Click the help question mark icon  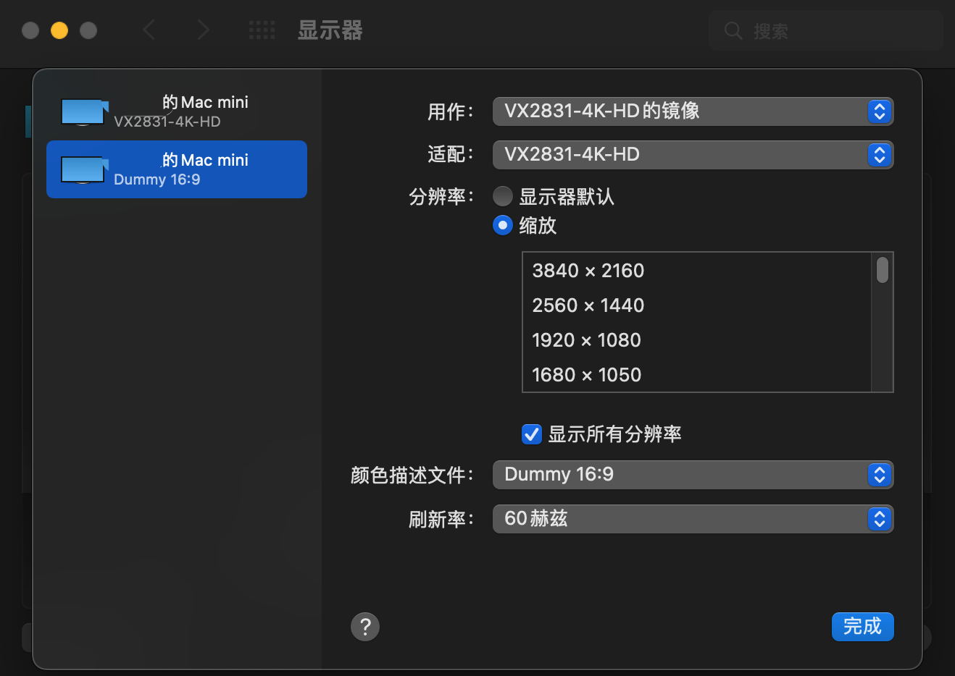pos(365,626)
